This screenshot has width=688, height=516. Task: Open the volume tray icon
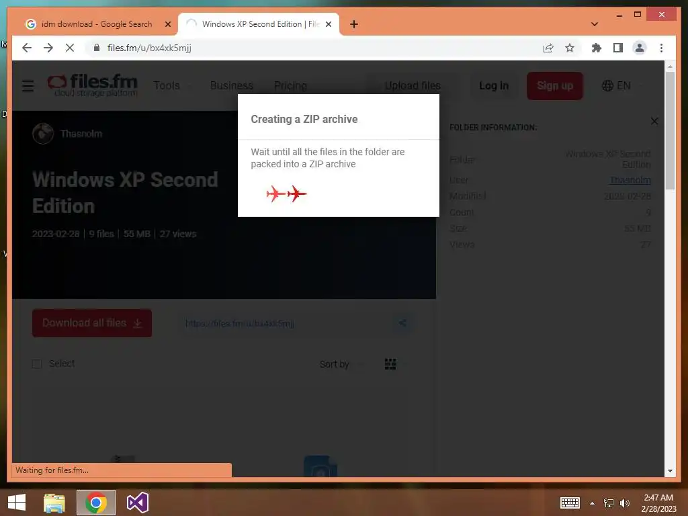(x=625, y=503)
